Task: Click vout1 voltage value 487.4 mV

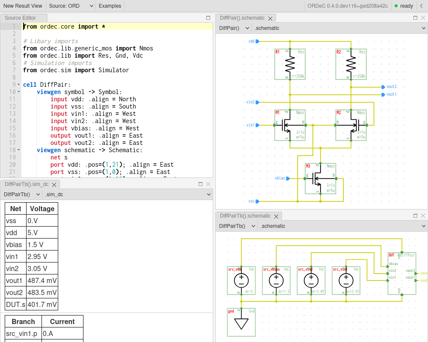Action: click(x=42, y=280)
